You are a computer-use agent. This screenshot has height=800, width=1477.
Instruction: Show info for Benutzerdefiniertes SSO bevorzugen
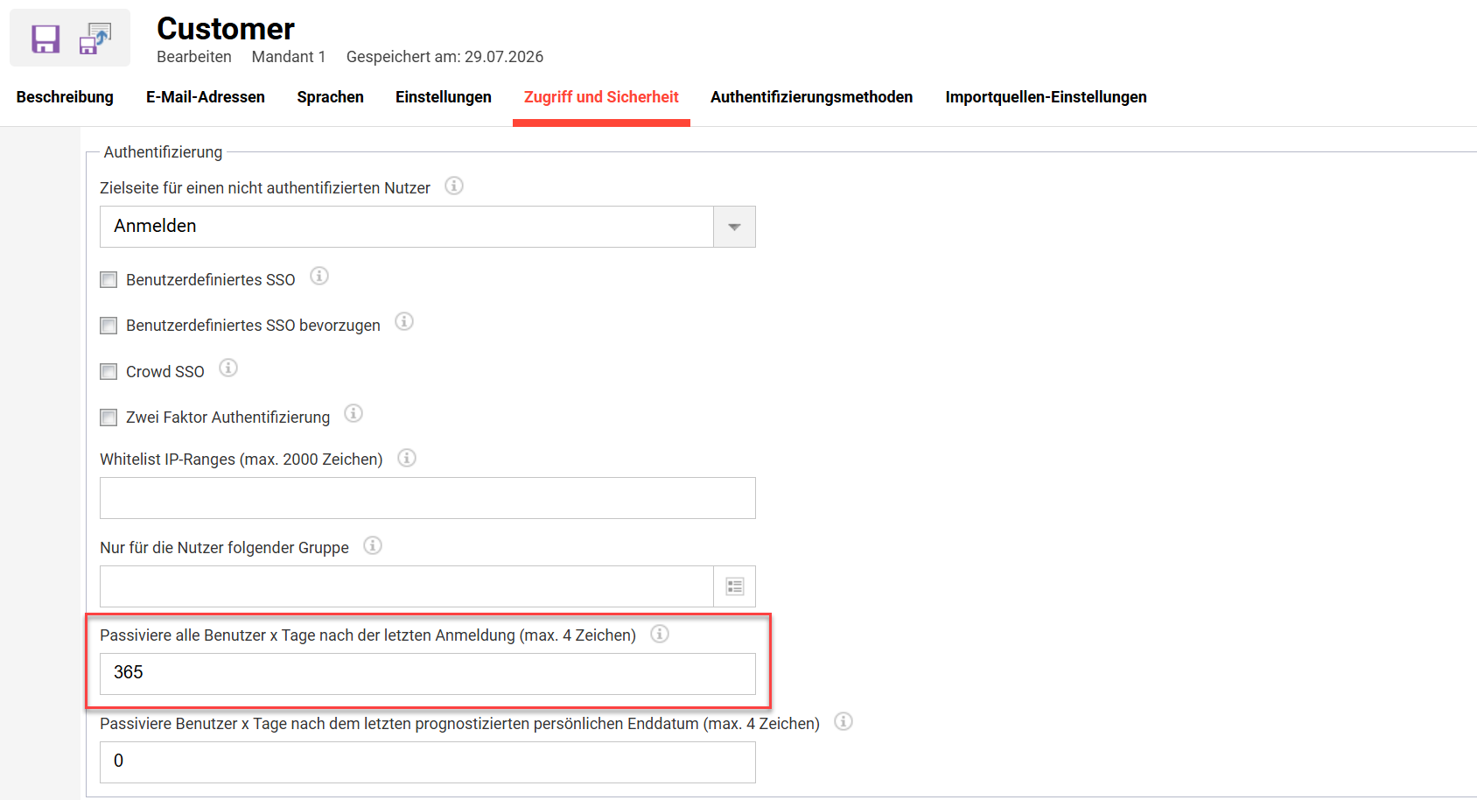point(404,322)
